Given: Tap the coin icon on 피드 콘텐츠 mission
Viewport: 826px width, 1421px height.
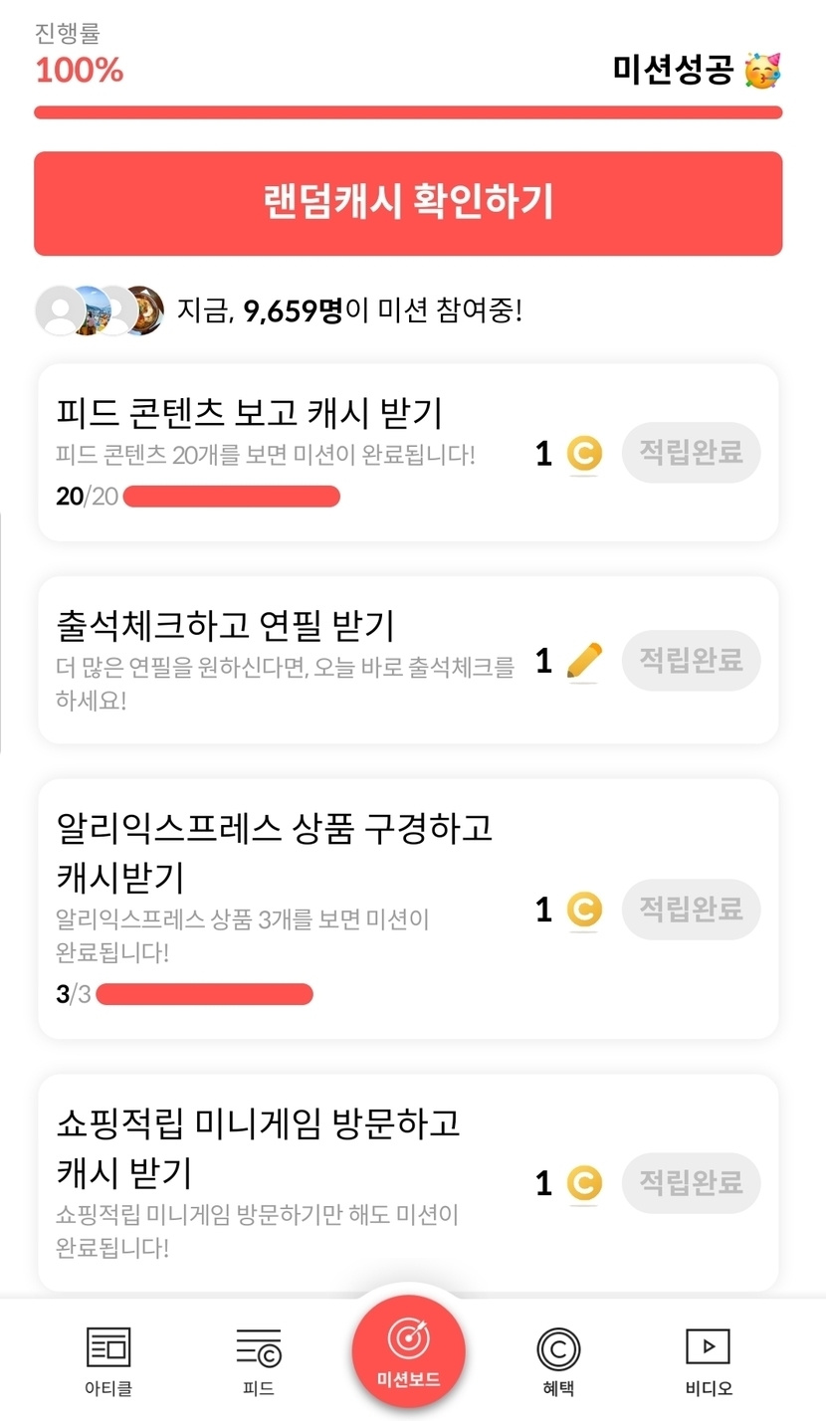Looking at the screenshot, I should point(584,454).
